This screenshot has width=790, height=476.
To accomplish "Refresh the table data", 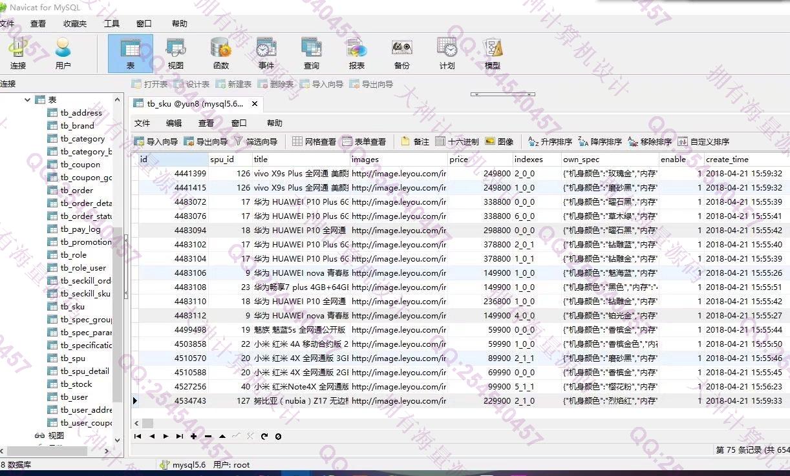I will [264, 436].
